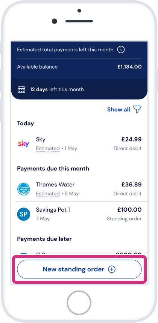This screenshot has width=158, height=323.
Task: Tap the Sky logo icon
Action: [x=23, y=144]
